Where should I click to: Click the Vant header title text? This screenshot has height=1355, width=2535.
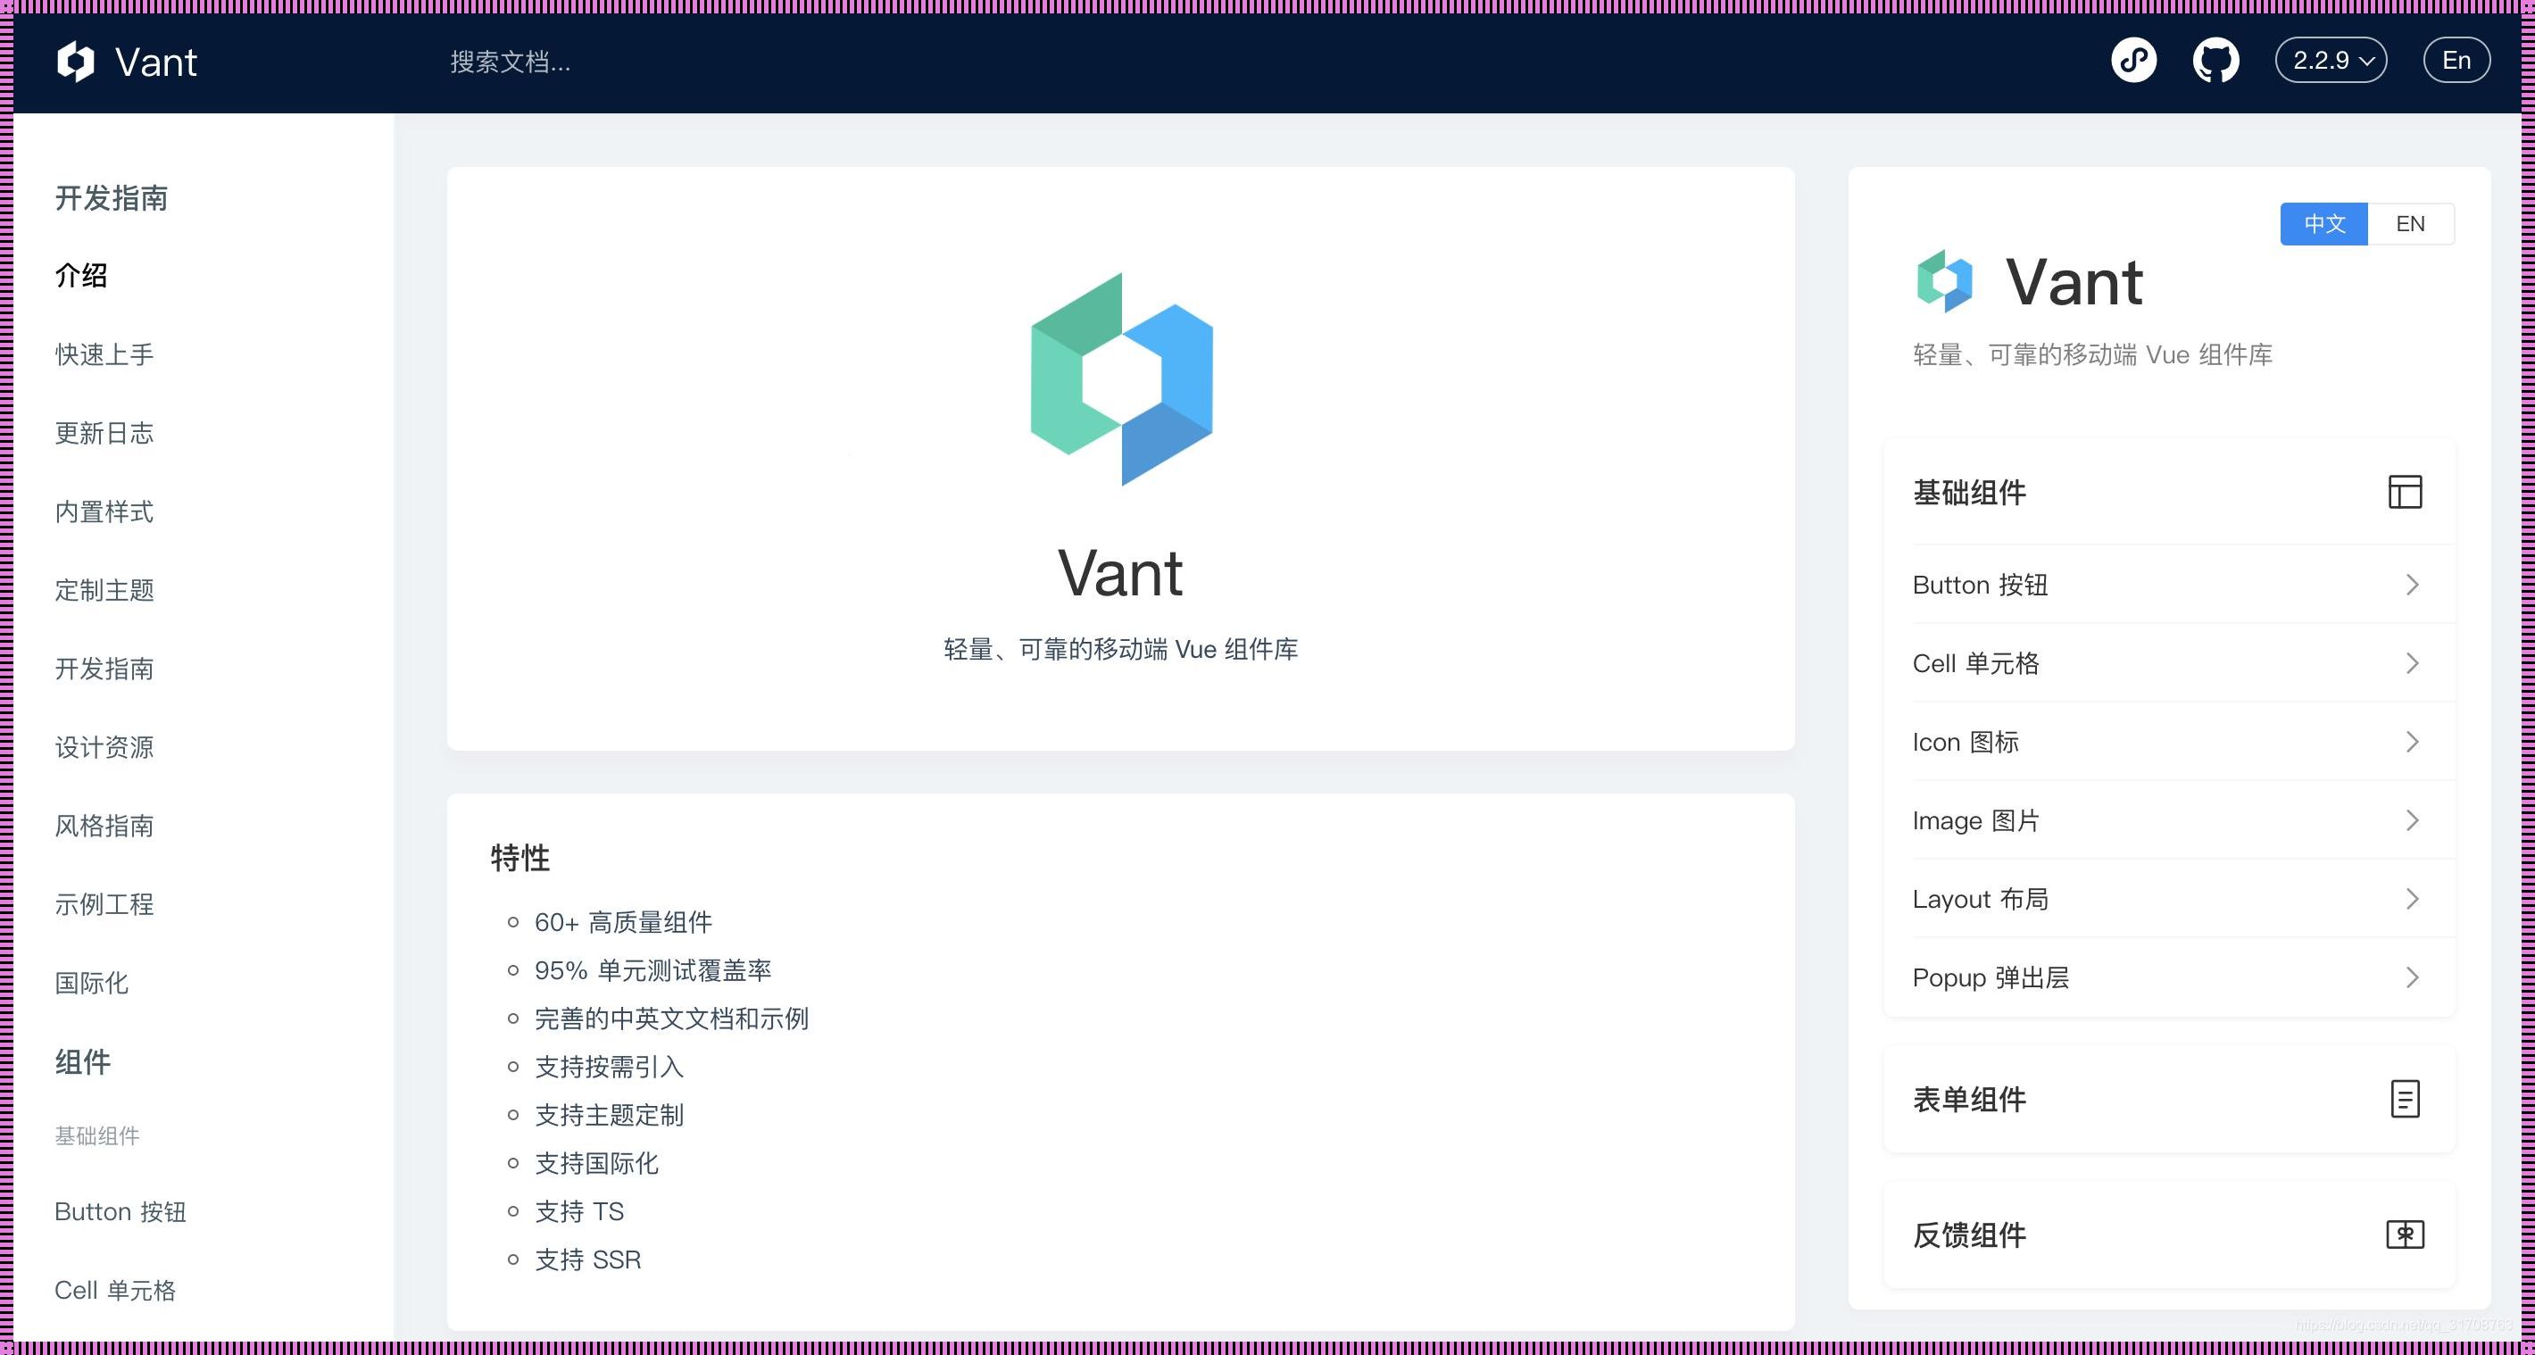coord(155,62)
